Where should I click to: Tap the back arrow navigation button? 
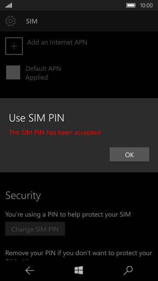click(x=30, y=270)
